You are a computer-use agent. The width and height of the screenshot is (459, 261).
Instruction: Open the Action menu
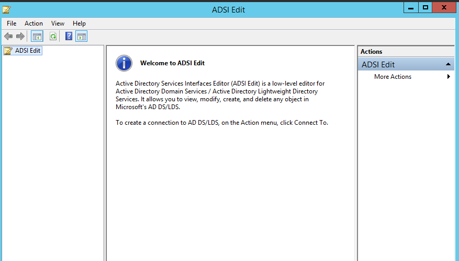[x=33, y=23]
